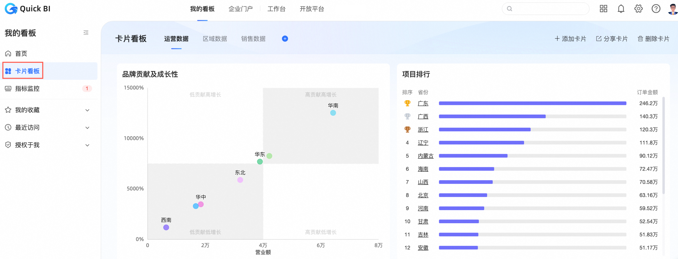The image size is (678, 259).
Task: Open 浙江 province link
Action: pyautogui.click(x=423, y=129)
